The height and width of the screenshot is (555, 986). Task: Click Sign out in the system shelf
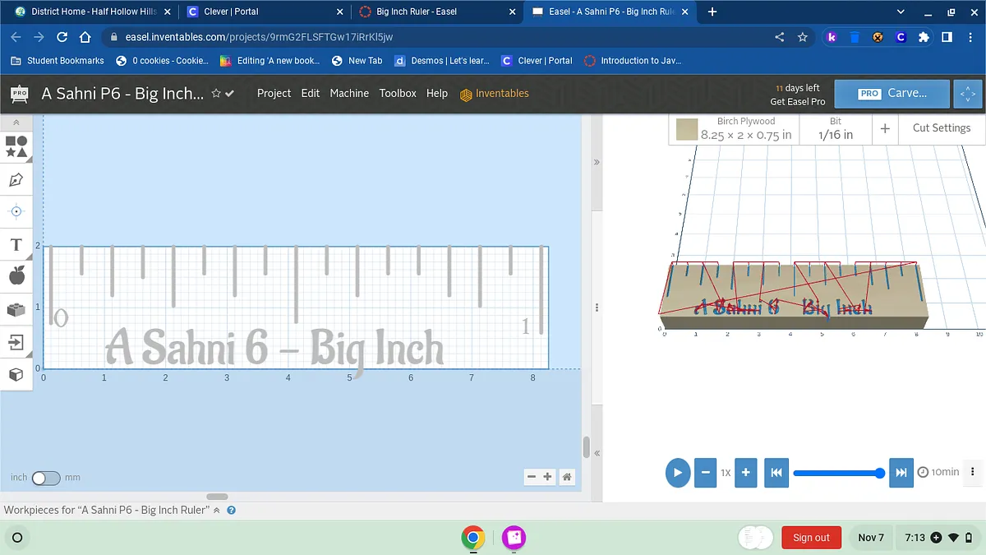point(811,538)
